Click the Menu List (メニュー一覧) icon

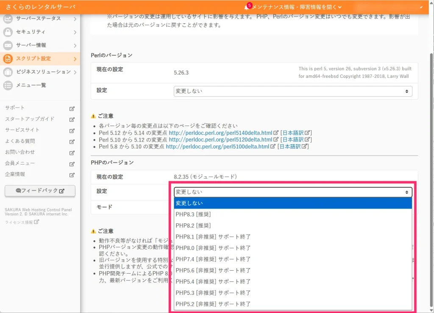click(8, 85)
